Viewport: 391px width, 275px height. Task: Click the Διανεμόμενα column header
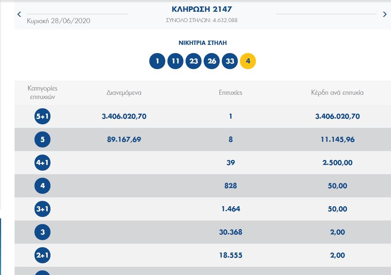[124, 93]
